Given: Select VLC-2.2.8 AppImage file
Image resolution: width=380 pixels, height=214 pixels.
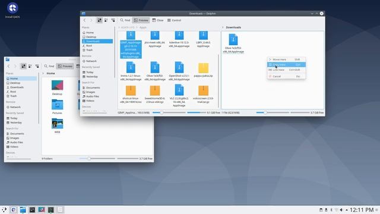Looking at the screenshot, I should point(179,95).
